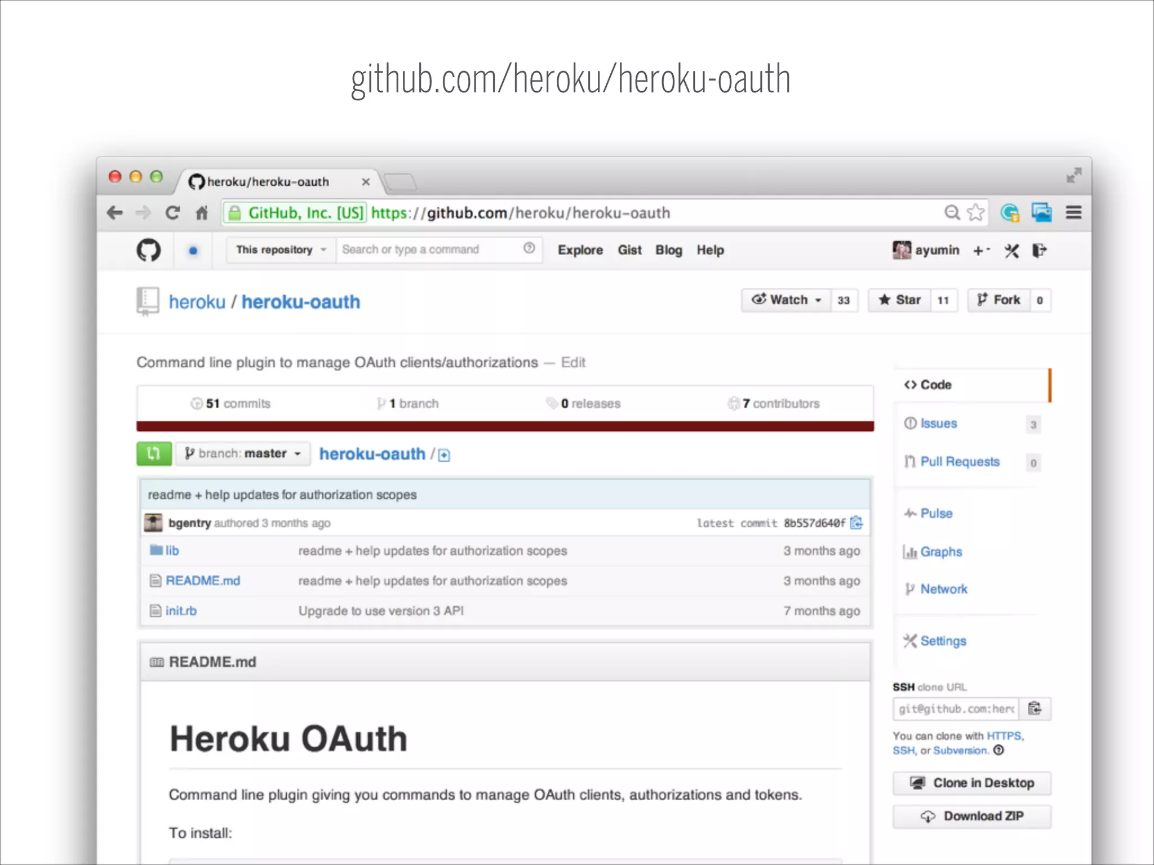This screenshot has width=1154, height=865.
Task: Copy the SSH clone URL to clipboard
Action: click(x=1035, y=708)
